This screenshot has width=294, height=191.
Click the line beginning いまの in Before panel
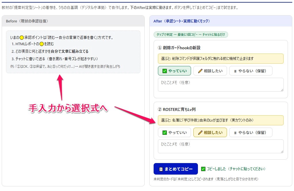tap(62, 37)
